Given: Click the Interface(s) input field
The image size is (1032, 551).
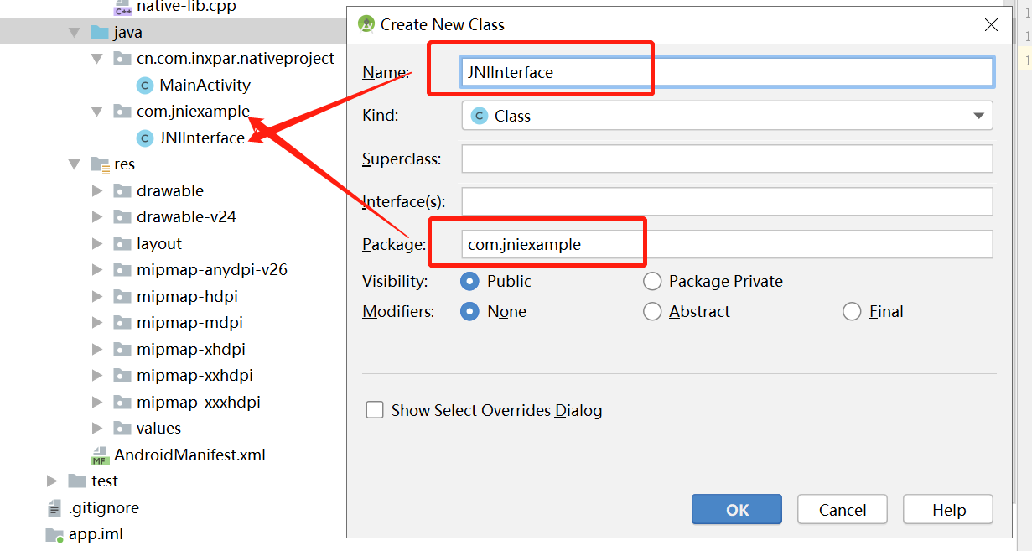Looking at the screenshot, I should tap(727, 201).
